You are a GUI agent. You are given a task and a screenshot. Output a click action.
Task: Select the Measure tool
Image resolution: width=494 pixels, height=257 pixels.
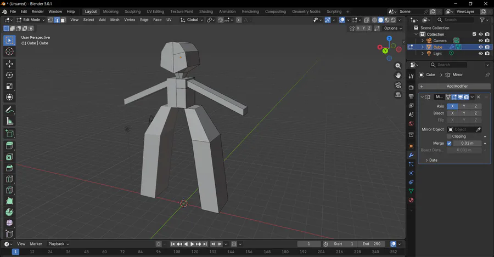9,121
